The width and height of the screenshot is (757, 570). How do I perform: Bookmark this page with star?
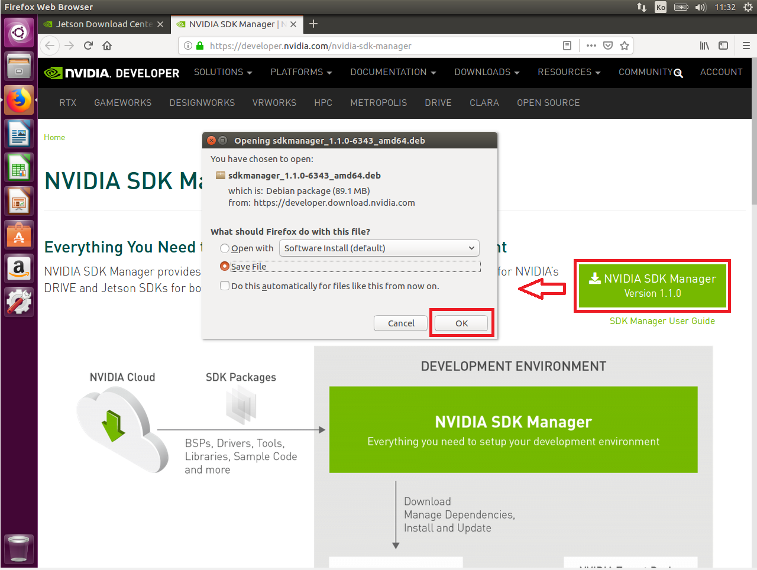625,46
